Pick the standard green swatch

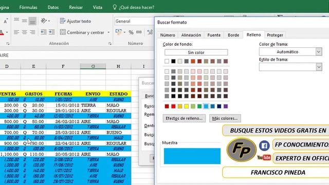click(x=199, y=106)
